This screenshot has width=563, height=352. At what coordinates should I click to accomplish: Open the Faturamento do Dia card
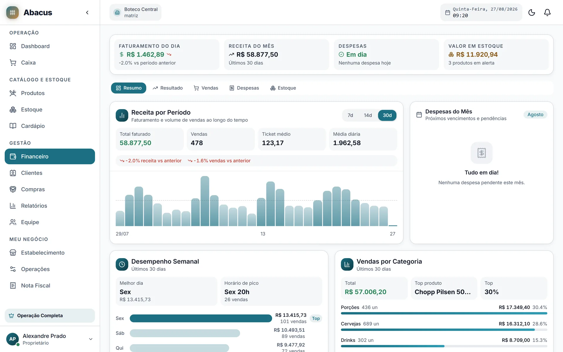click(x=167, y=55)
